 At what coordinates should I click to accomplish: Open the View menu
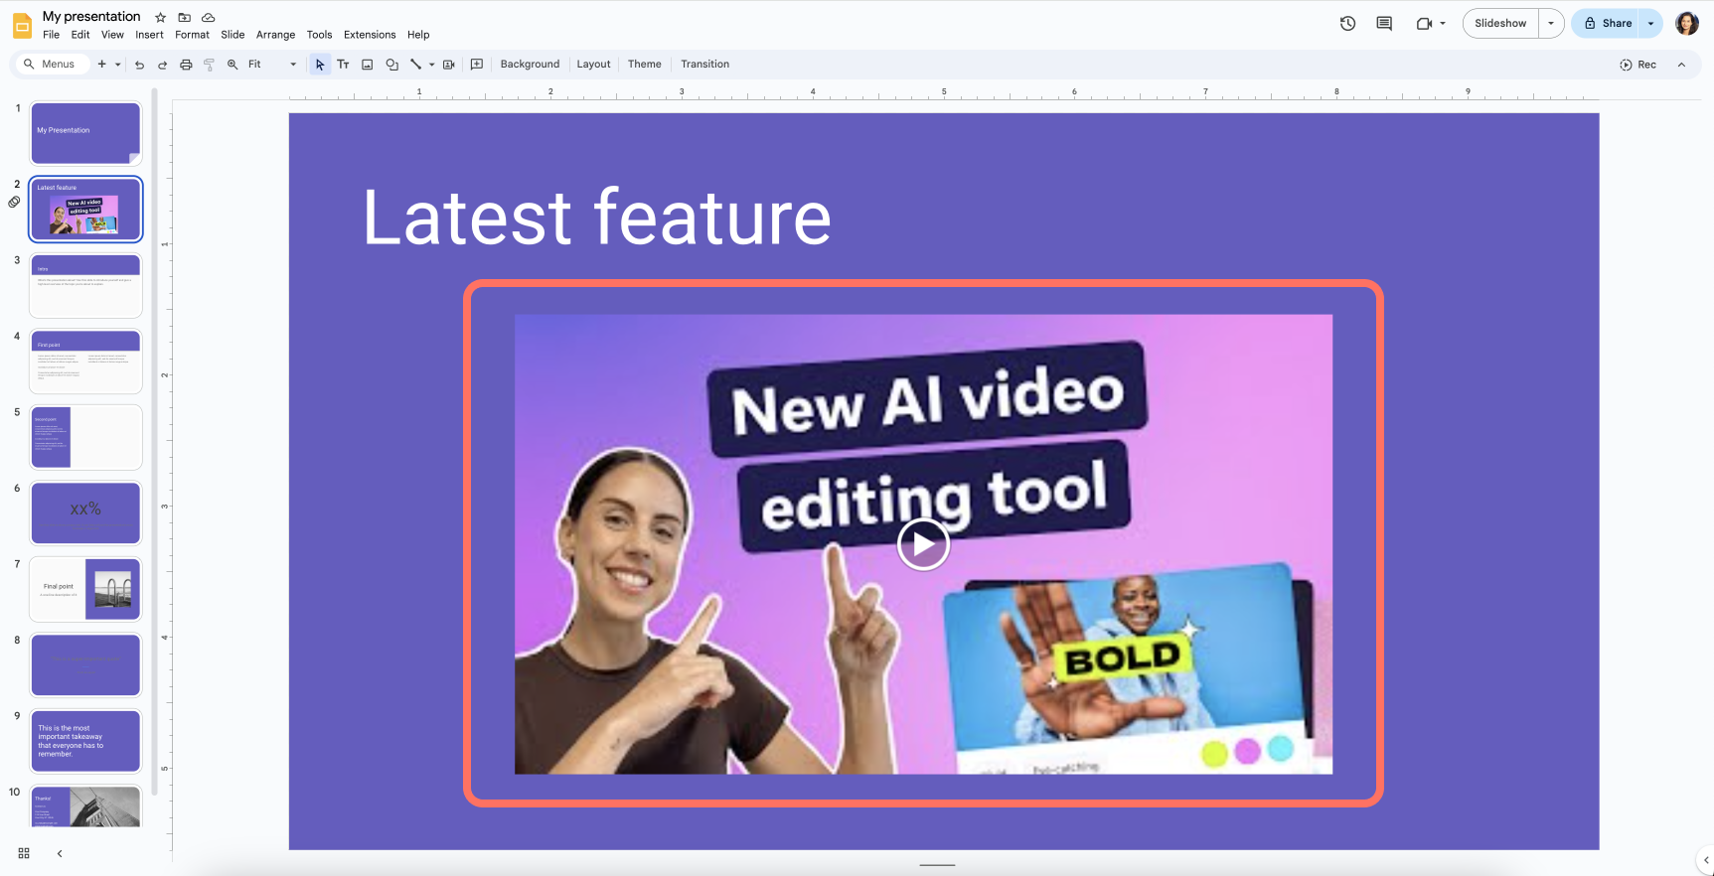coord(112,35)
